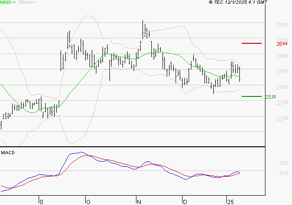Image resolution: width=292 pixels, height=205 pixels.
Task: Click the '25' year marker on time axis
Action: coord(230,201)
